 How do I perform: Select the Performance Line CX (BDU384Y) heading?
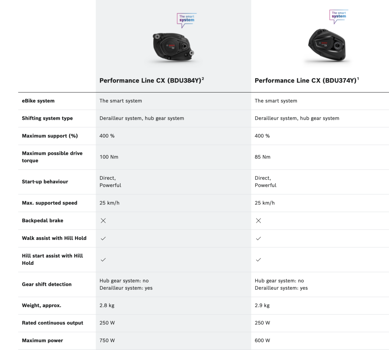tap(150, 80)
